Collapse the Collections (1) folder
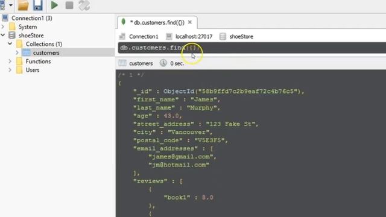This screenshot has width=386, height=217. pos(10,44)
